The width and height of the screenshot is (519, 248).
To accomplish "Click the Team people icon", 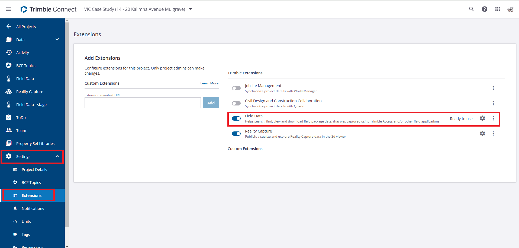I will [x=9, y=130].
